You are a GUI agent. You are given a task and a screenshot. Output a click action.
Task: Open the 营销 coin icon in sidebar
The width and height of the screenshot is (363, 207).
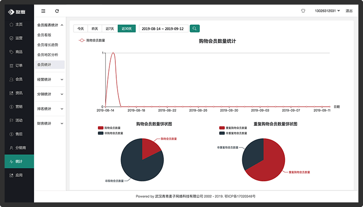point(11,107)
